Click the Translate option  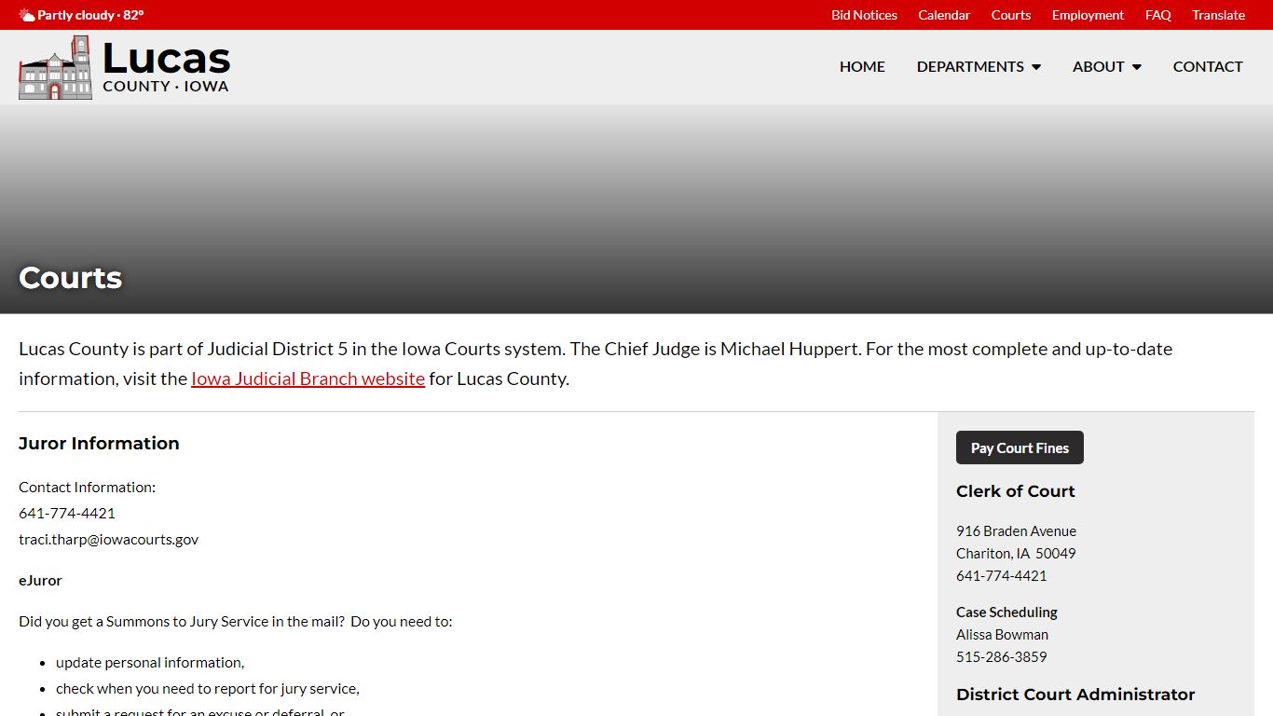[x=1218, y=15]
